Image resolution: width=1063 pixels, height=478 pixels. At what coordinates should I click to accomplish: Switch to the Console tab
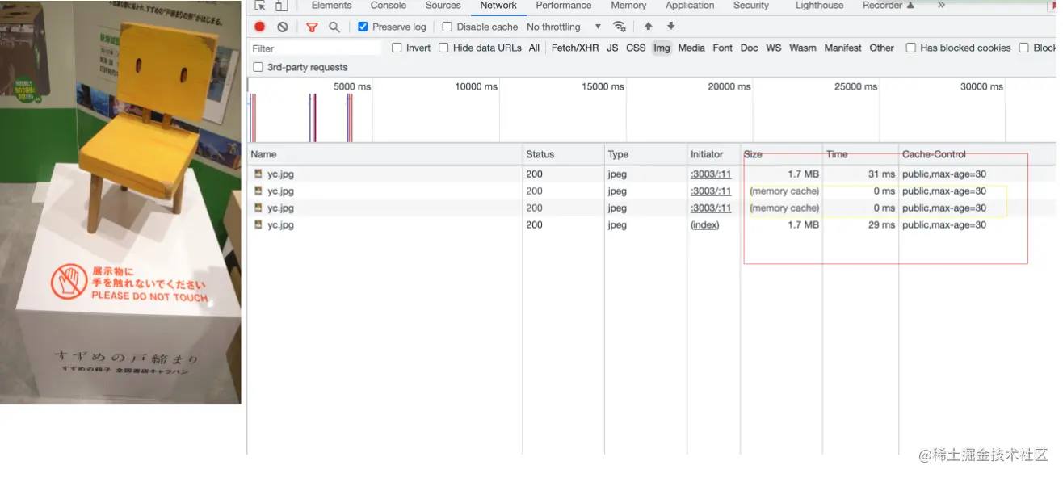389,5
